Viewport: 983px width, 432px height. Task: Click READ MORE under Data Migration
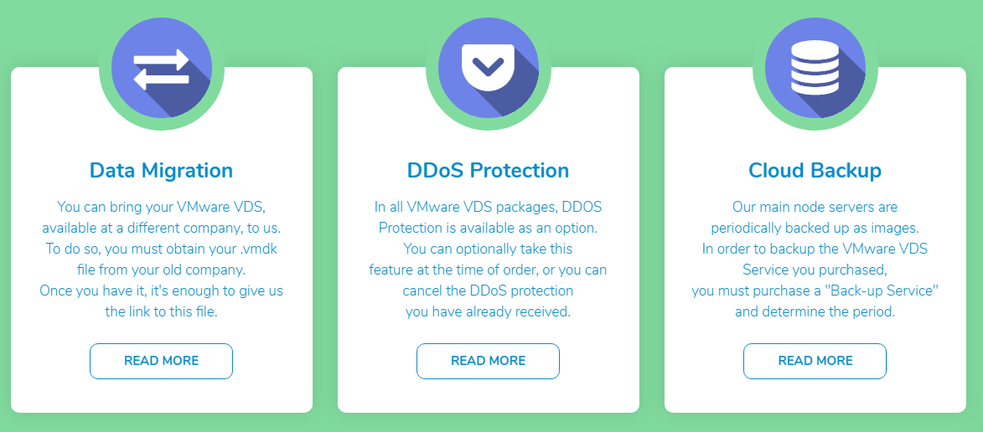pos(161,361)
